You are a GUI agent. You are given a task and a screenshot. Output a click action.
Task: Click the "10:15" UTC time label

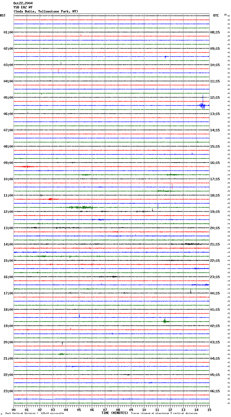tap(215, 65)
